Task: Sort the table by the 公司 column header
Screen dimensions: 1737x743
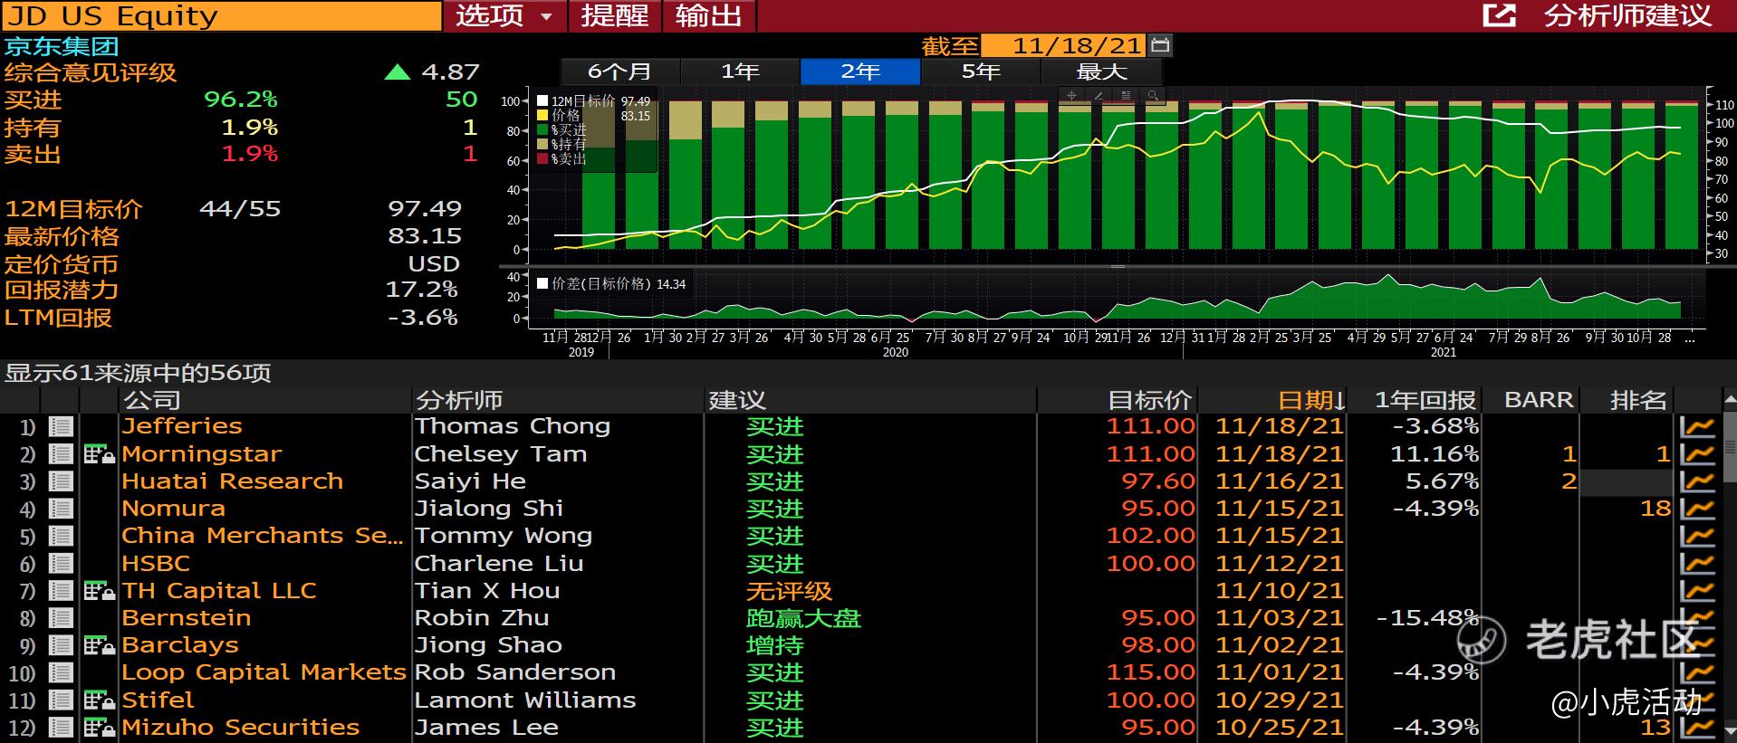Action: 265,400
